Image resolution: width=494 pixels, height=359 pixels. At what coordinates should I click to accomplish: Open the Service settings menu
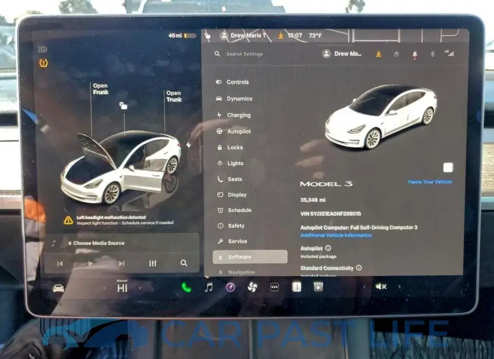point(233,241)
